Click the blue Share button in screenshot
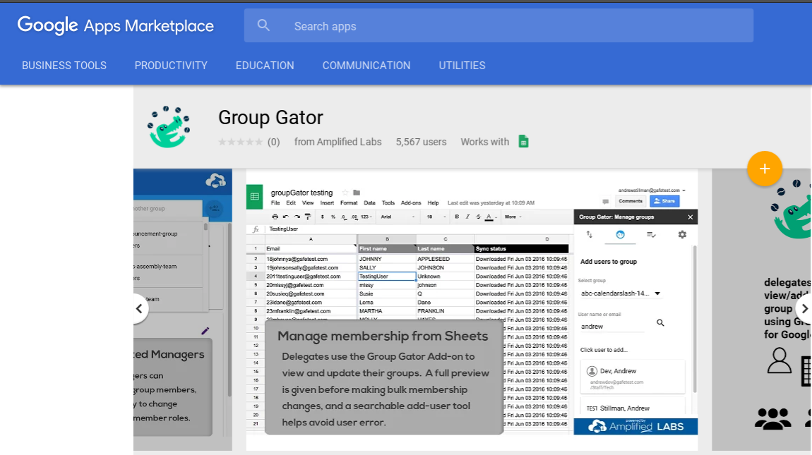Image resolution: width=812 pixels, height=455 pixels. pyautogui.click(x=664, y=201)
